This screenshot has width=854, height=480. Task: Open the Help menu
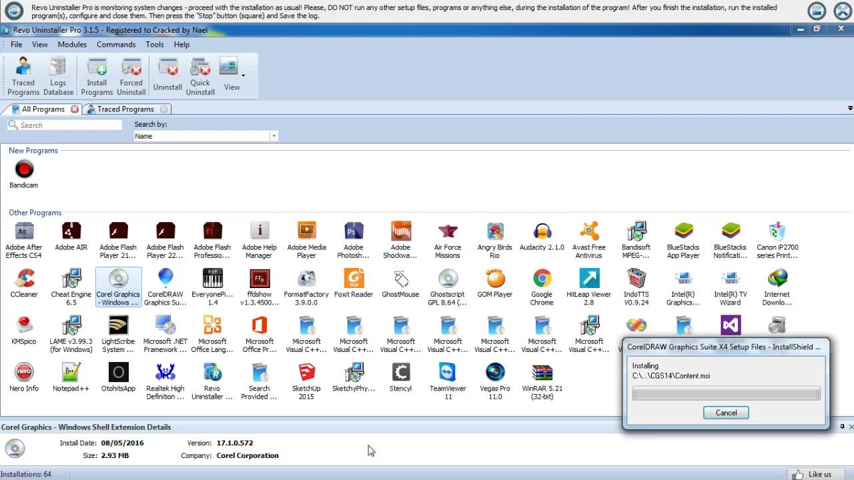[x=181, y=45]
